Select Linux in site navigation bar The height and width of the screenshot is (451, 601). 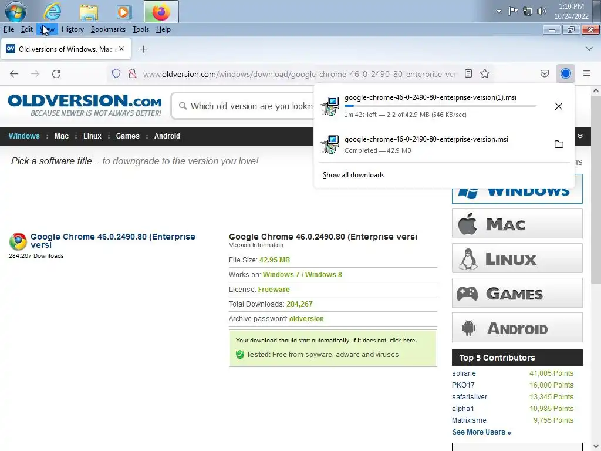tap(92, 136)
